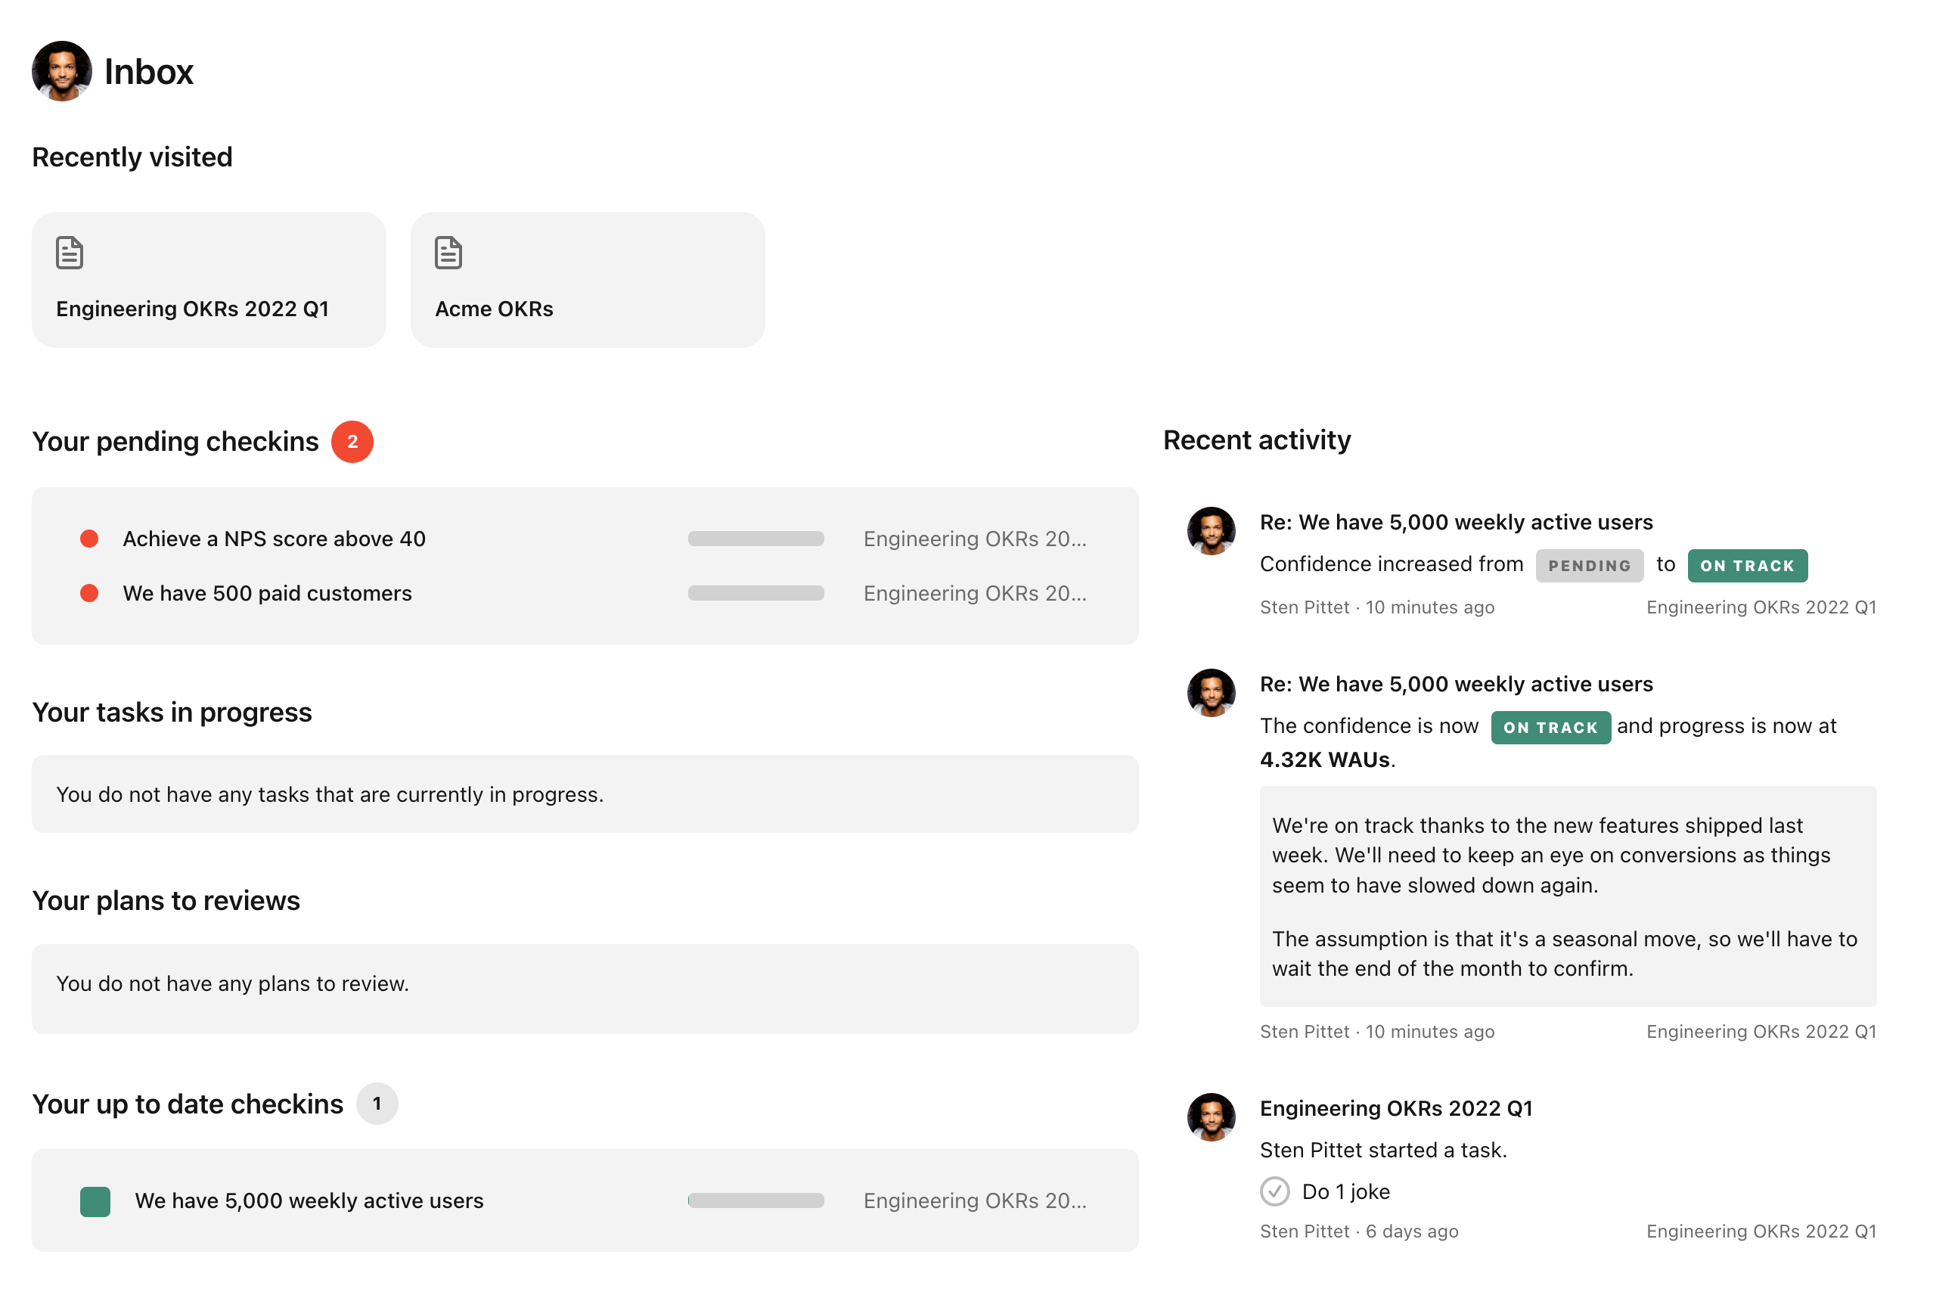Click the ON TRACK badge in first activity
The height and width of the screenshot is (1292, 1933).
[x=1747, y=566]
